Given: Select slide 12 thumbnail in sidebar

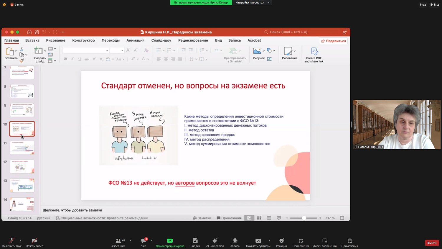Looking at the screenshot, I should (22, 166).
